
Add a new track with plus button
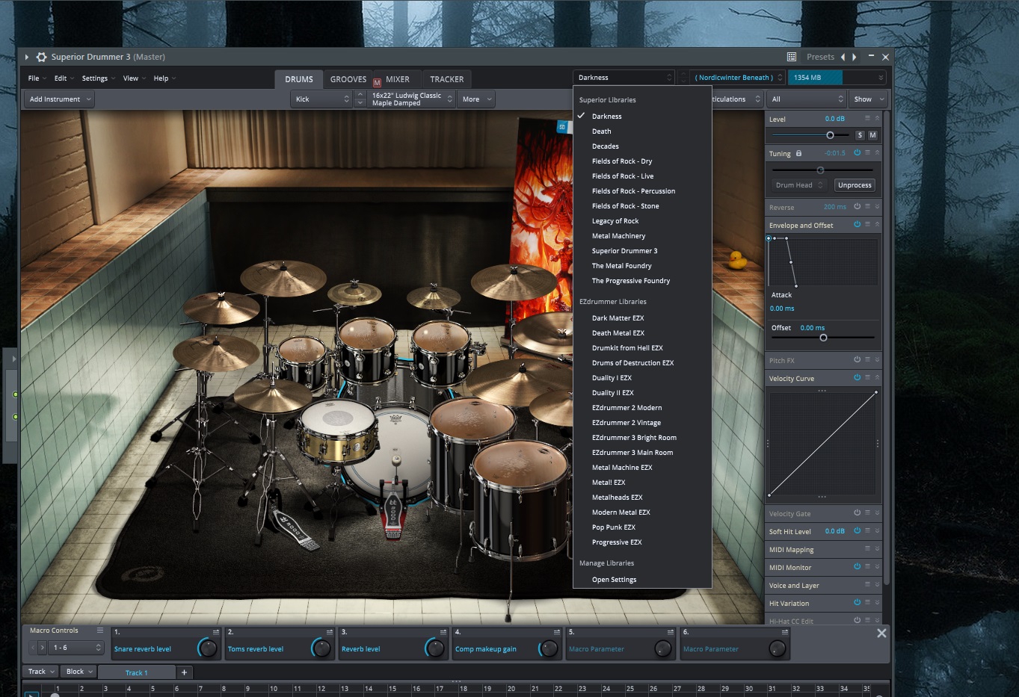[x=184, y=672]
